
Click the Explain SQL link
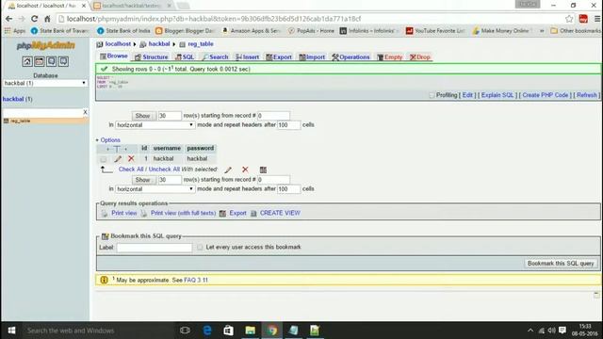497,95
